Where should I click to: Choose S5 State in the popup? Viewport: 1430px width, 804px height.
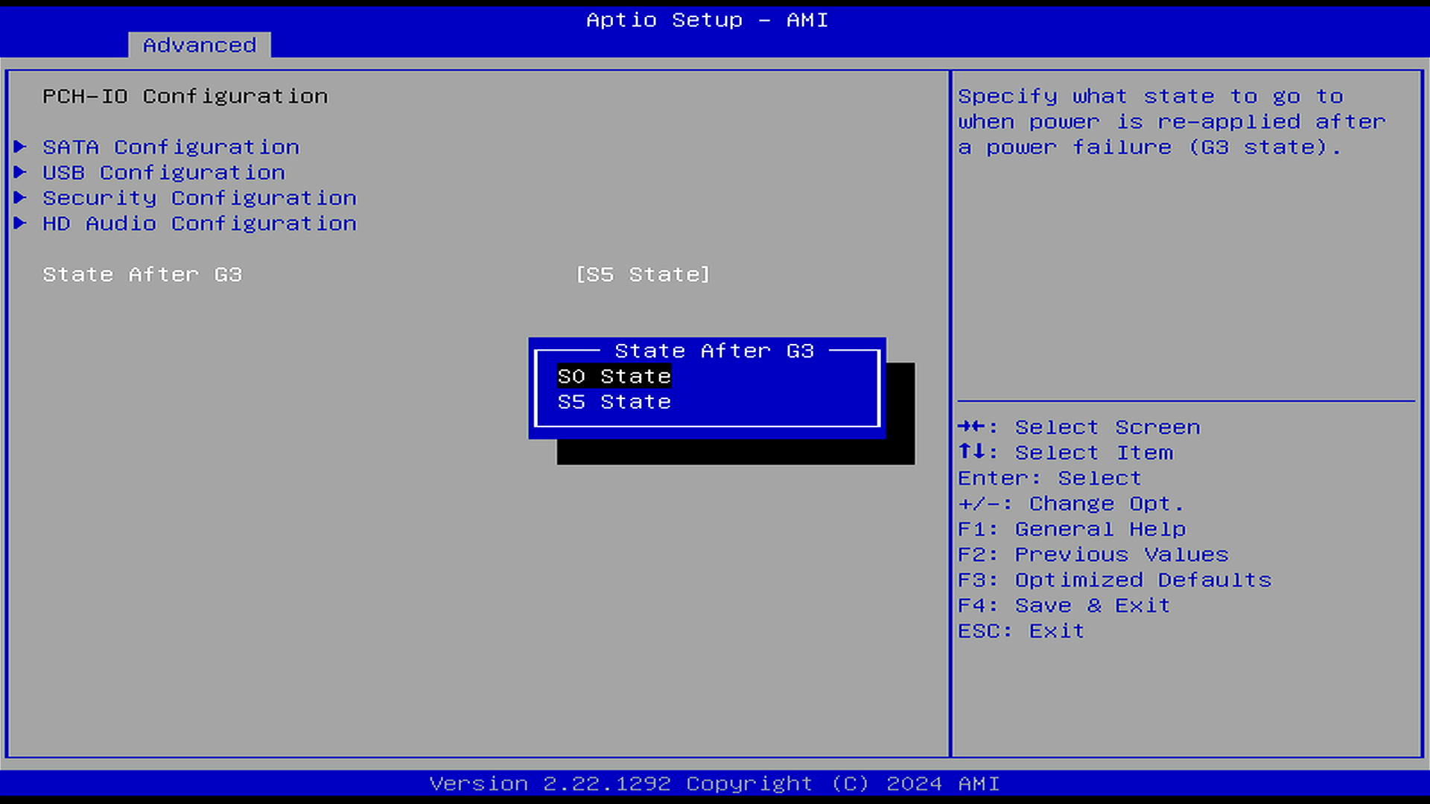pos(614,402)
